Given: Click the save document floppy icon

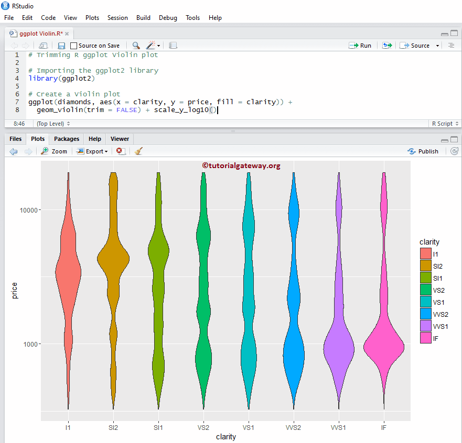Looking at the screenshot, I should coord(61,46).
